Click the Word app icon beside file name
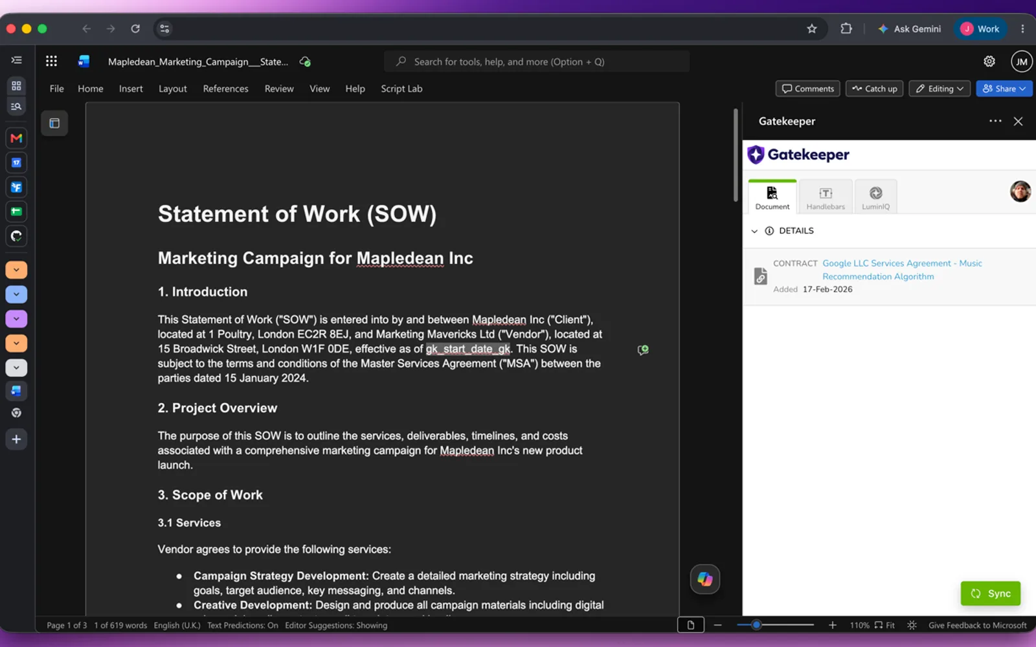 pos(84,61)
